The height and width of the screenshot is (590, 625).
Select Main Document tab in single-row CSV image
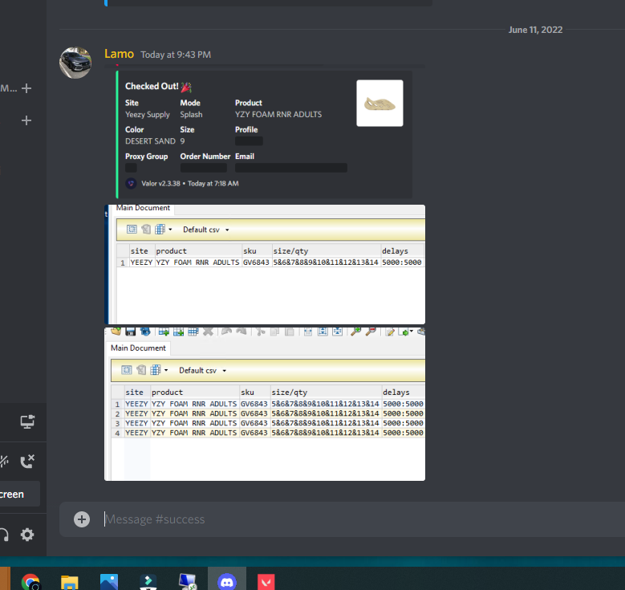143,208
